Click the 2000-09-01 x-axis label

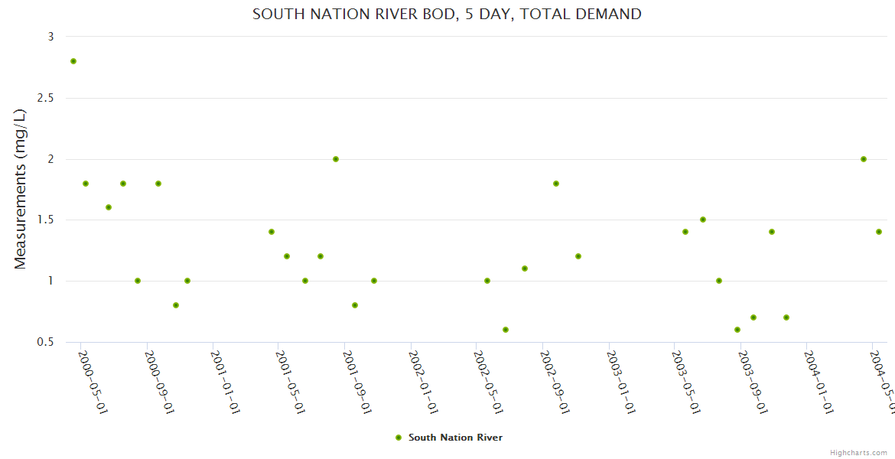click(158, 381)
